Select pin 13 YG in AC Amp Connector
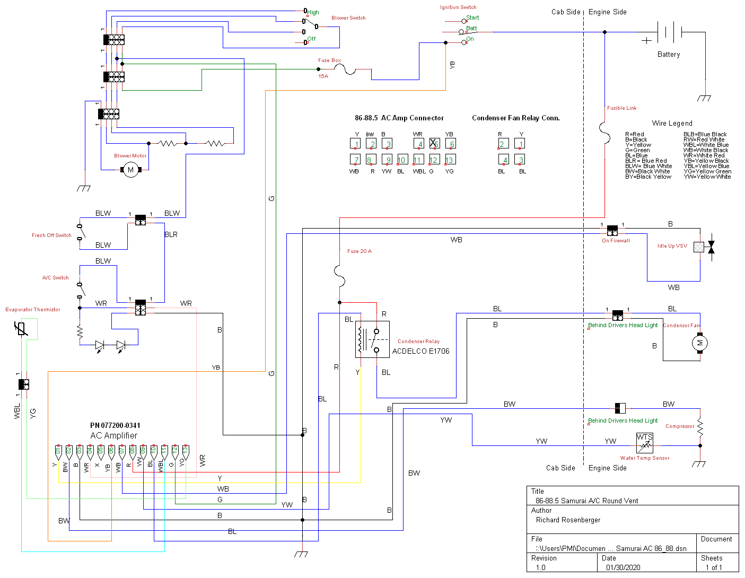 (450, 159)
